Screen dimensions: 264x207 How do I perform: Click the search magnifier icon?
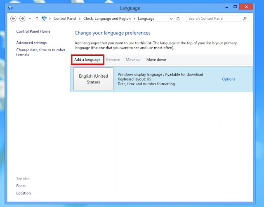[x=245, y=19]
